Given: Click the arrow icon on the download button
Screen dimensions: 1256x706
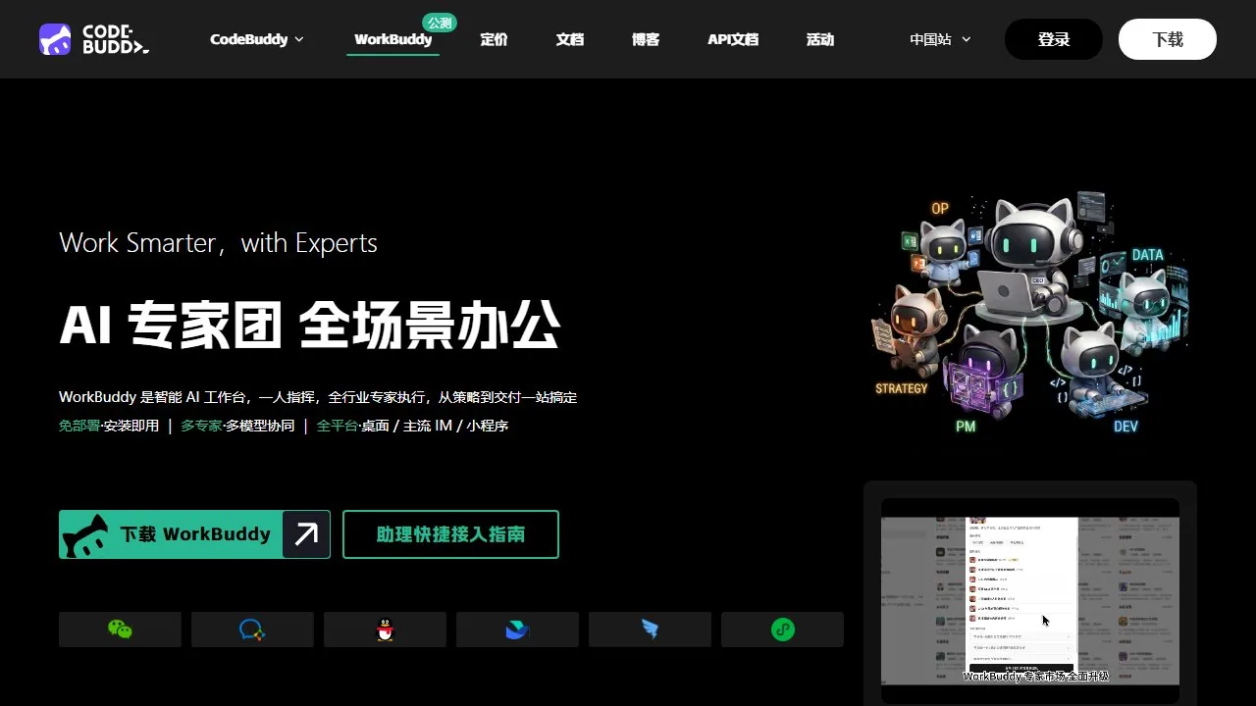Looking at the screenshot, I should 306,534.
